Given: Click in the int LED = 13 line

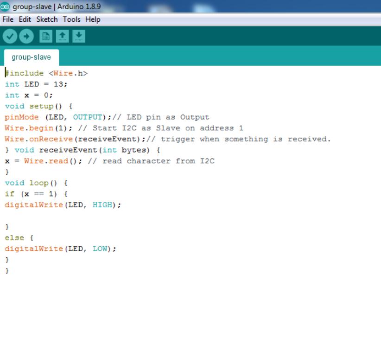Looking at the screenshot, I should click(36, 84).
